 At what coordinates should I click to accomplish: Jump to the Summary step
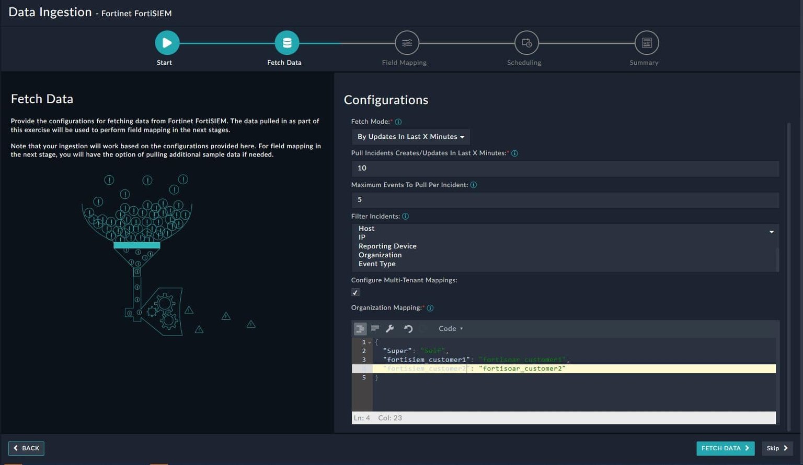646,42
